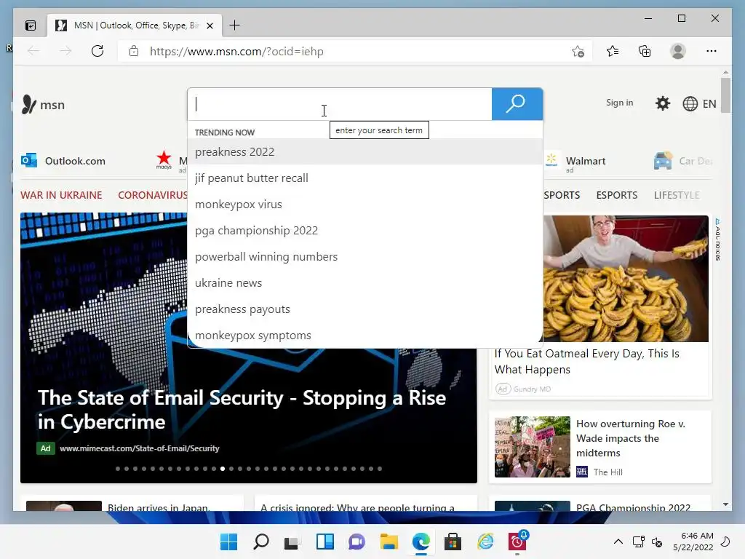This screenshot has height=559, width=745.
Task: Click Sign in on MSN
Action: tap(620, 103)
